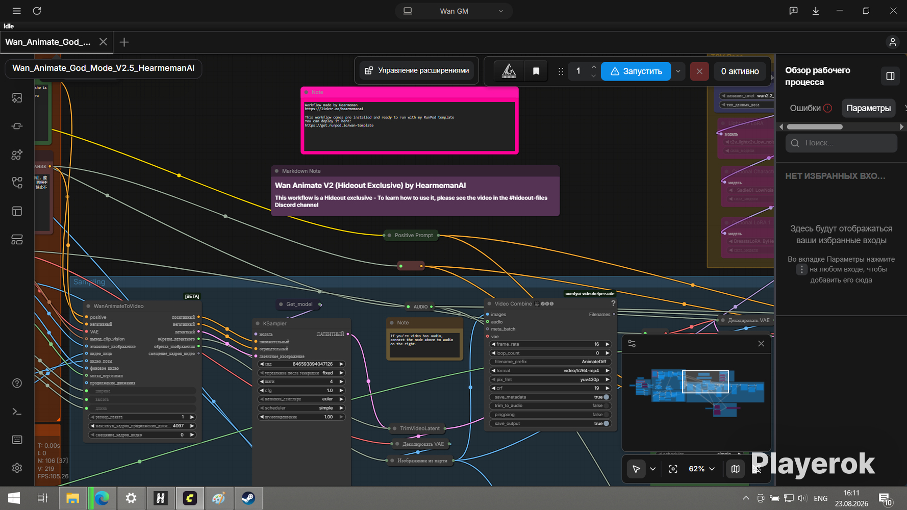The height and width of the screenshot is (510, 907).
Task: Open the node connection sidebar icon below assets
Action: click(17, 126)
